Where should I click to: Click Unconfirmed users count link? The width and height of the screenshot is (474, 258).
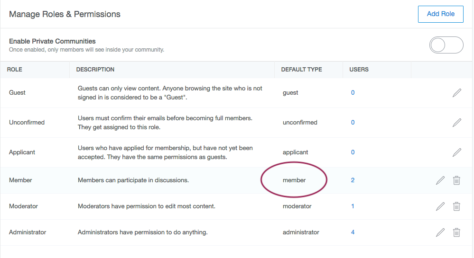coord(353,122)
